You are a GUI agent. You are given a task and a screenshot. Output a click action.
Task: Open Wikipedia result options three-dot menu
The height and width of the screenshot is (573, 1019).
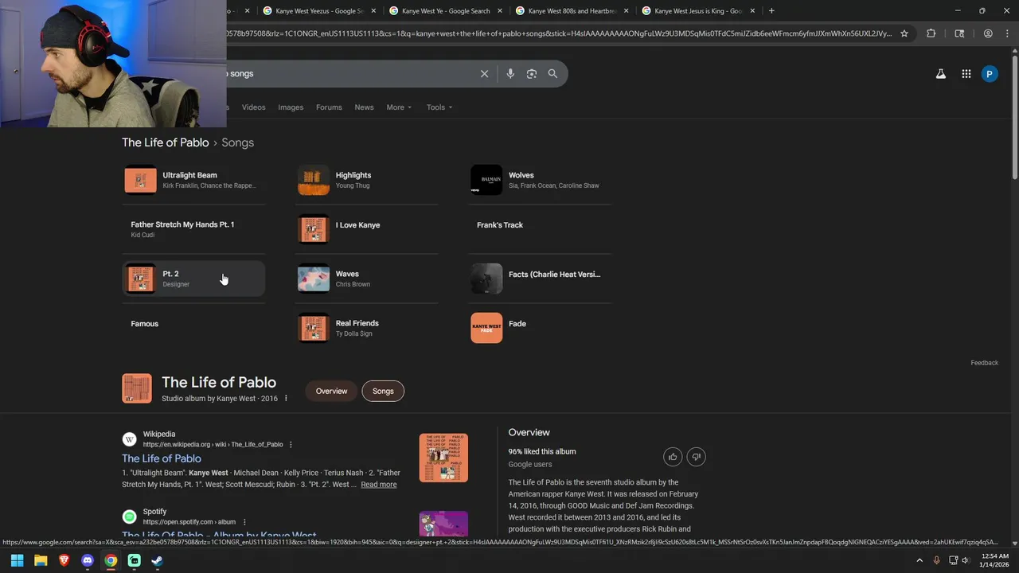click(291, 445)
